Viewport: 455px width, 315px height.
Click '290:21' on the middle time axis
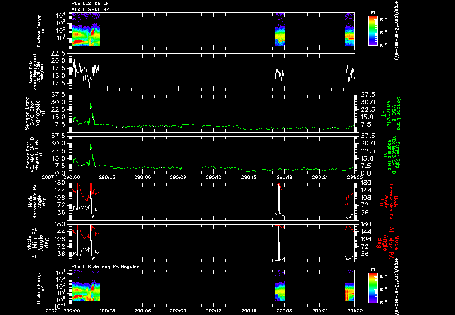tap(320, 177)
